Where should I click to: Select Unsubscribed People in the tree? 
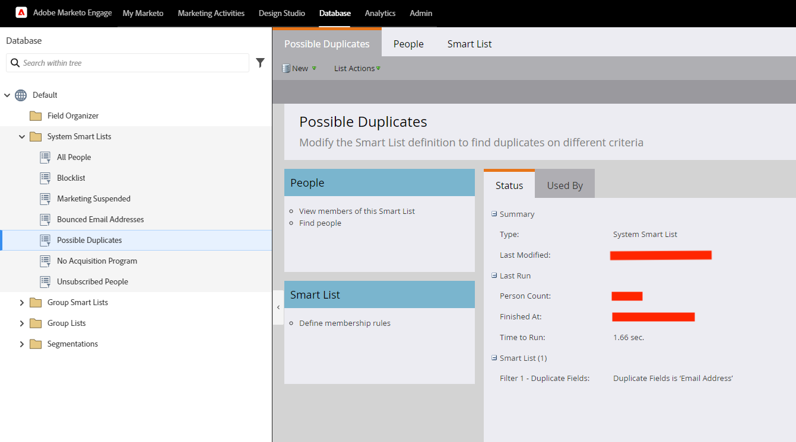pyautogui.click(x=93, y=281)
